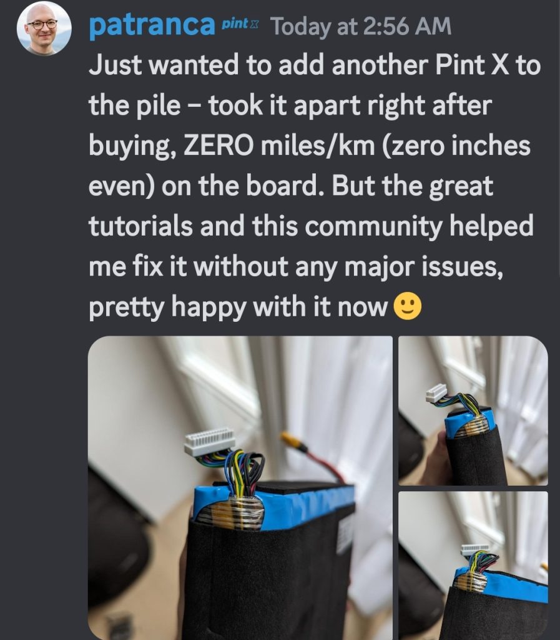The image size is (560, 640).
Task: Click the Today at 2:56 AM timestamp
Action: (x=361, y=26)
